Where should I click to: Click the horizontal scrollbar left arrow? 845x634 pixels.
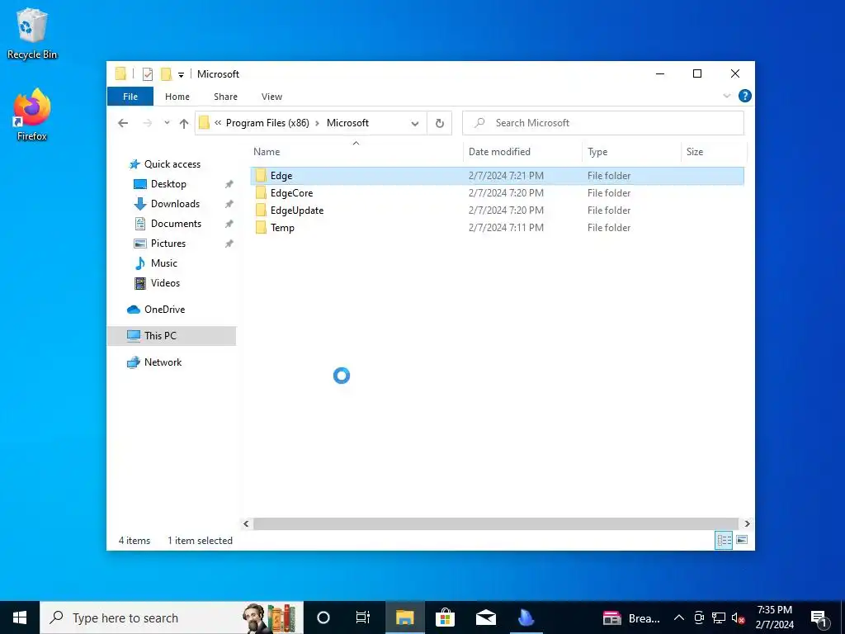pos(246,523)
